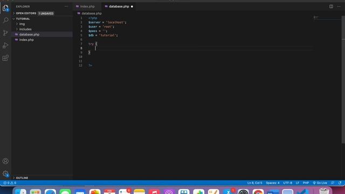Click the Go Live status bar button
This screenshot has width=345, height=194.
pos(320,183)
